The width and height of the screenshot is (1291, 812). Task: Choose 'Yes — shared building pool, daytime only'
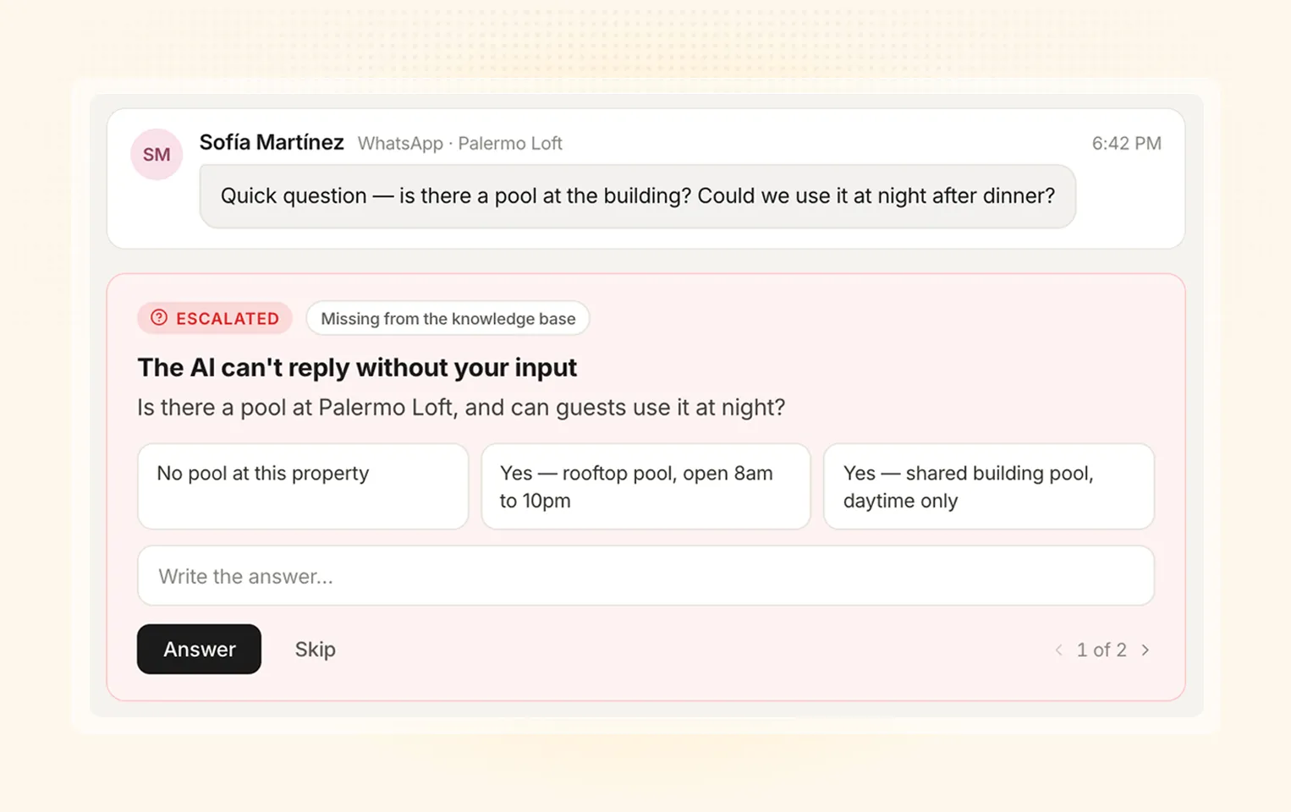pyautogui.click(x=989, y=486)
